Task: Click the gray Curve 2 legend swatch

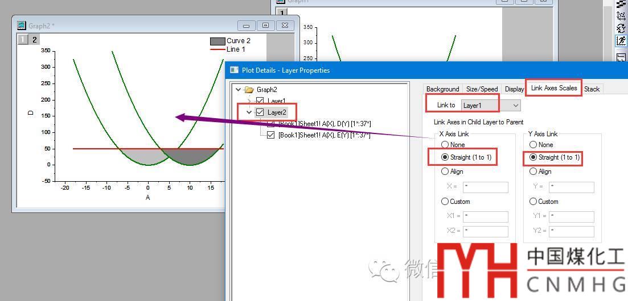Action: 217,41
